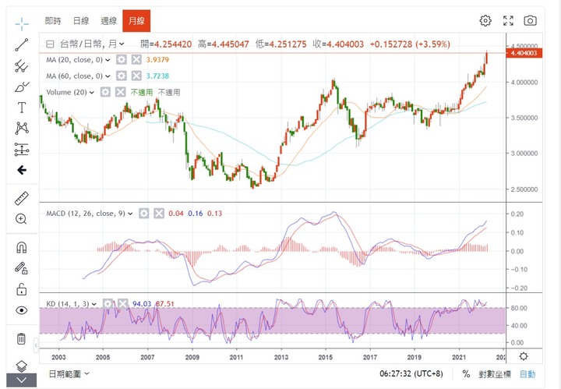Image resolution: width=561 pixels, height=389 pixels.
Task: Open axis settings gear beside time axis
Action: coord(524,356)
